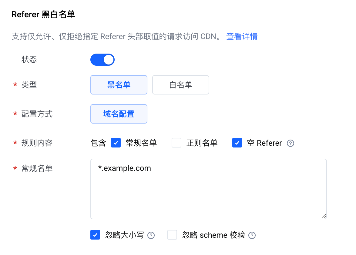Click the help icon beside 忽略 scheme 校验
Image resolution: width=356 pixels, height=255 pixels.
[252, 235]
